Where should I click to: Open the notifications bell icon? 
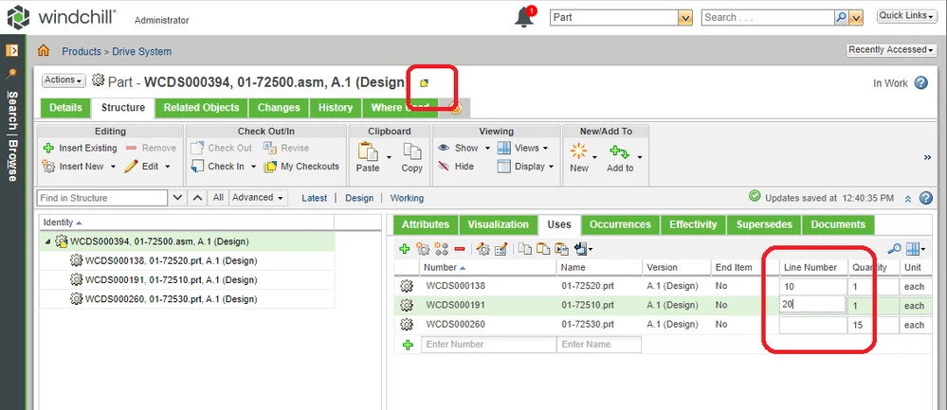coord(524,17)
